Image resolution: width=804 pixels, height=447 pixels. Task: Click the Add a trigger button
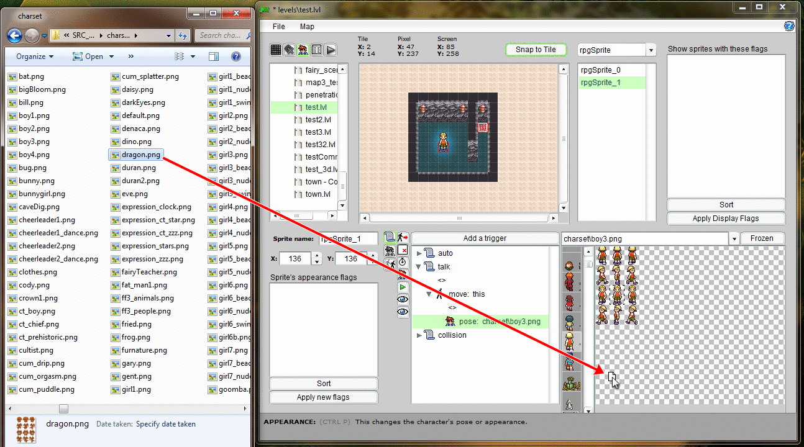pos(485,238)
